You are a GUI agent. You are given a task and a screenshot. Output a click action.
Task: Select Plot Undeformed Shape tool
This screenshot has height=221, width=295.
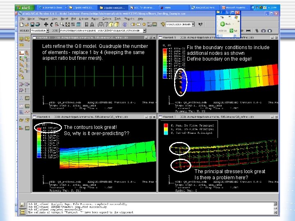tap(21, 53)
